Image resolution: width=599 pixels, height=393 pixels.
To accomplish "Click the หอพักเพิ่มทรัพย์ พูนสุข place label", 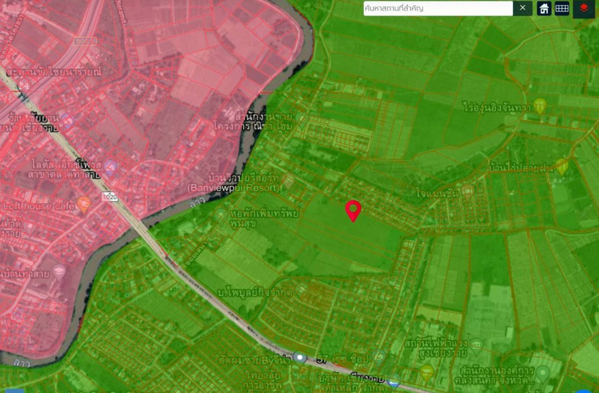I will click(258, 219).
